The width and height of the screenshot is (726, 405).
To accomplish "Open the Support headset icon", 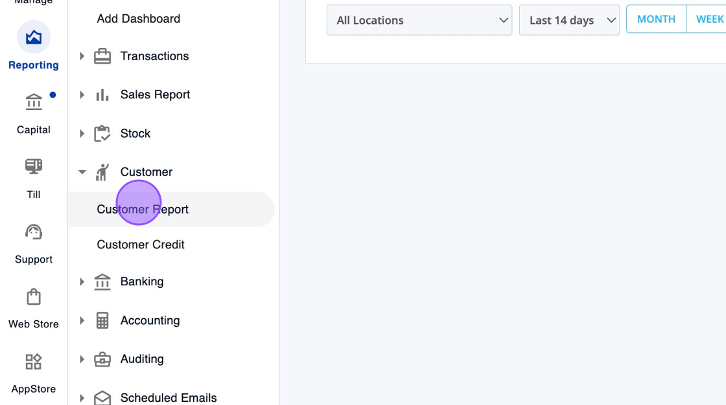I will (x=34, y=232).
